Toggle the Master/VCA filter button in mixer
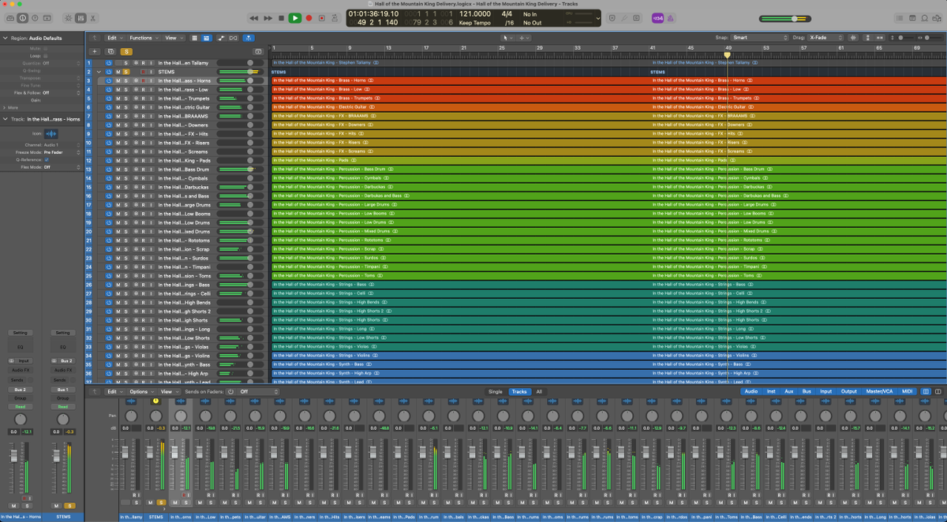The image size is (947, 522). [x=879, y=391]
